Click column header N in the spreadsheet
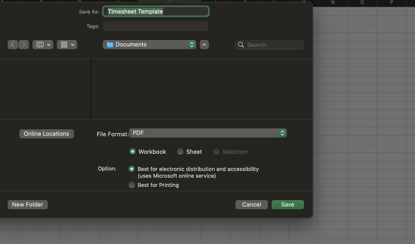Image resolution: width=415 pixels, height=244 pixels. [x=332, y=3]
